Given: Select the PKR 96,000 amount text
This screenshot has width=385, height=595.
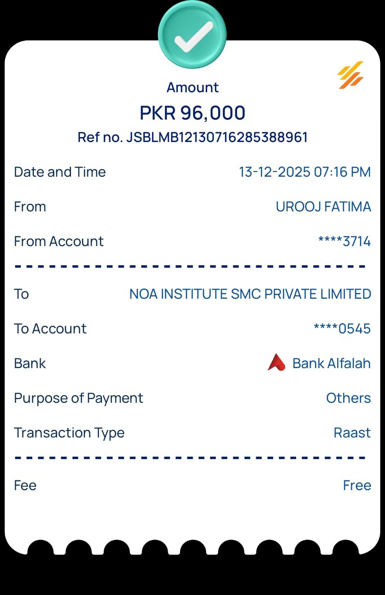Looking at the screenshot, I should [192, 113].
